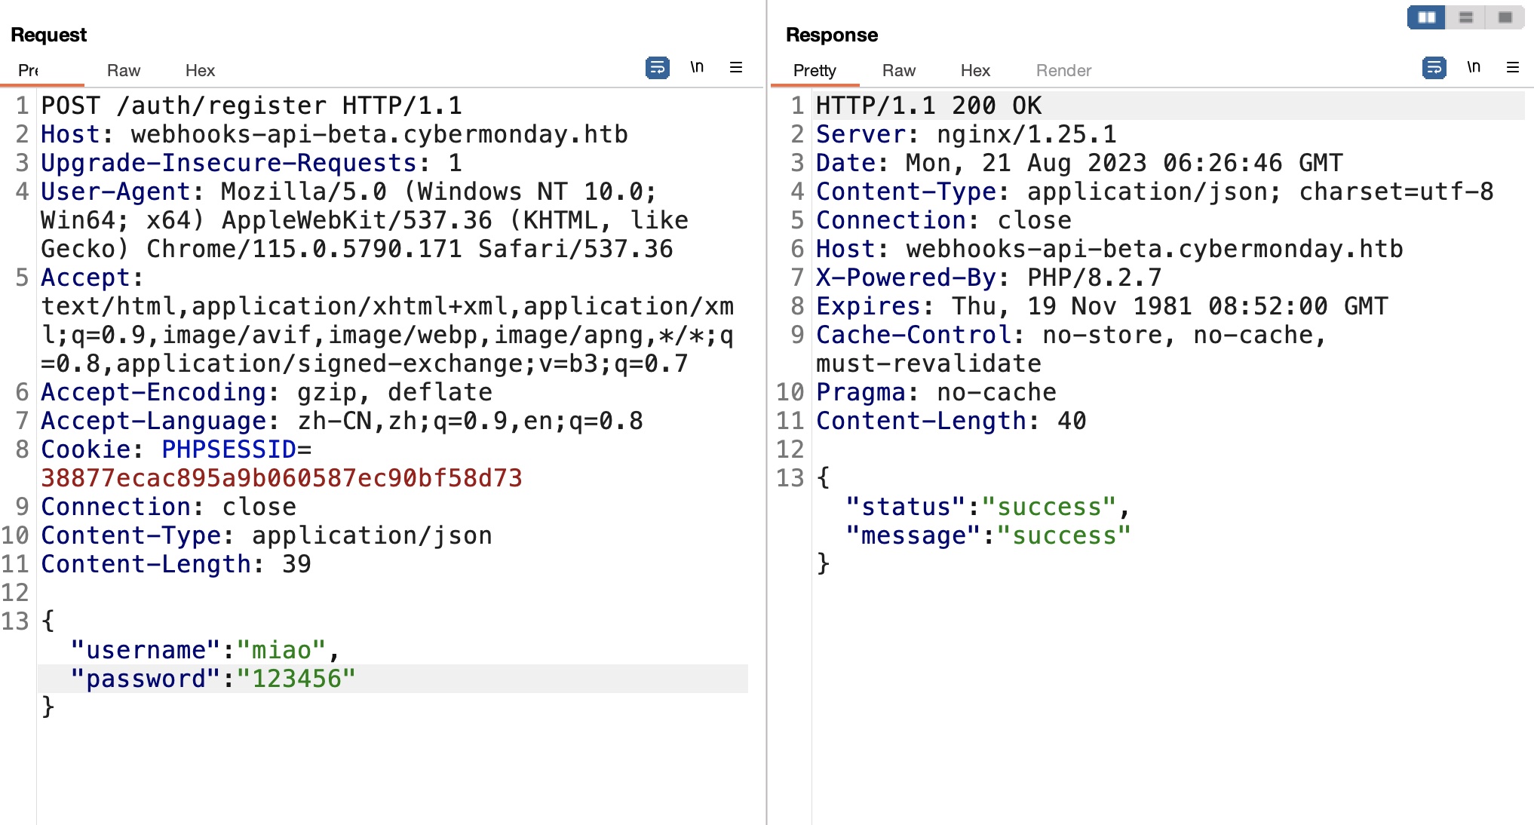Open Response panel options menu
The image size is (1534, 825).
[x=1512, y=68]
